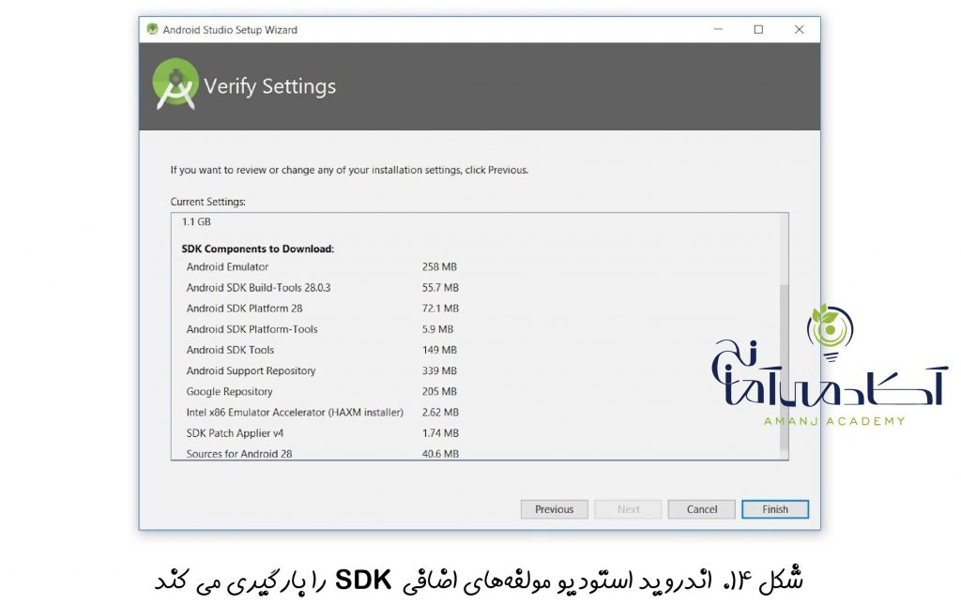Click the 40.6 MB size value
This screenshot has width=961, height=604.
click(x=440, y=454)
